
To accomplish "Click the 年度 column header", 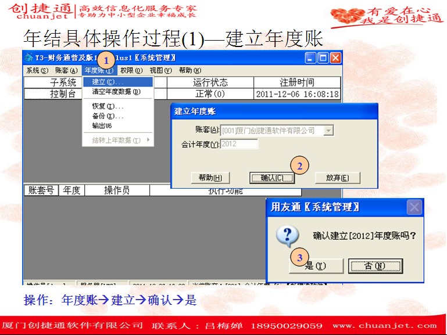I will coord(71,190).
